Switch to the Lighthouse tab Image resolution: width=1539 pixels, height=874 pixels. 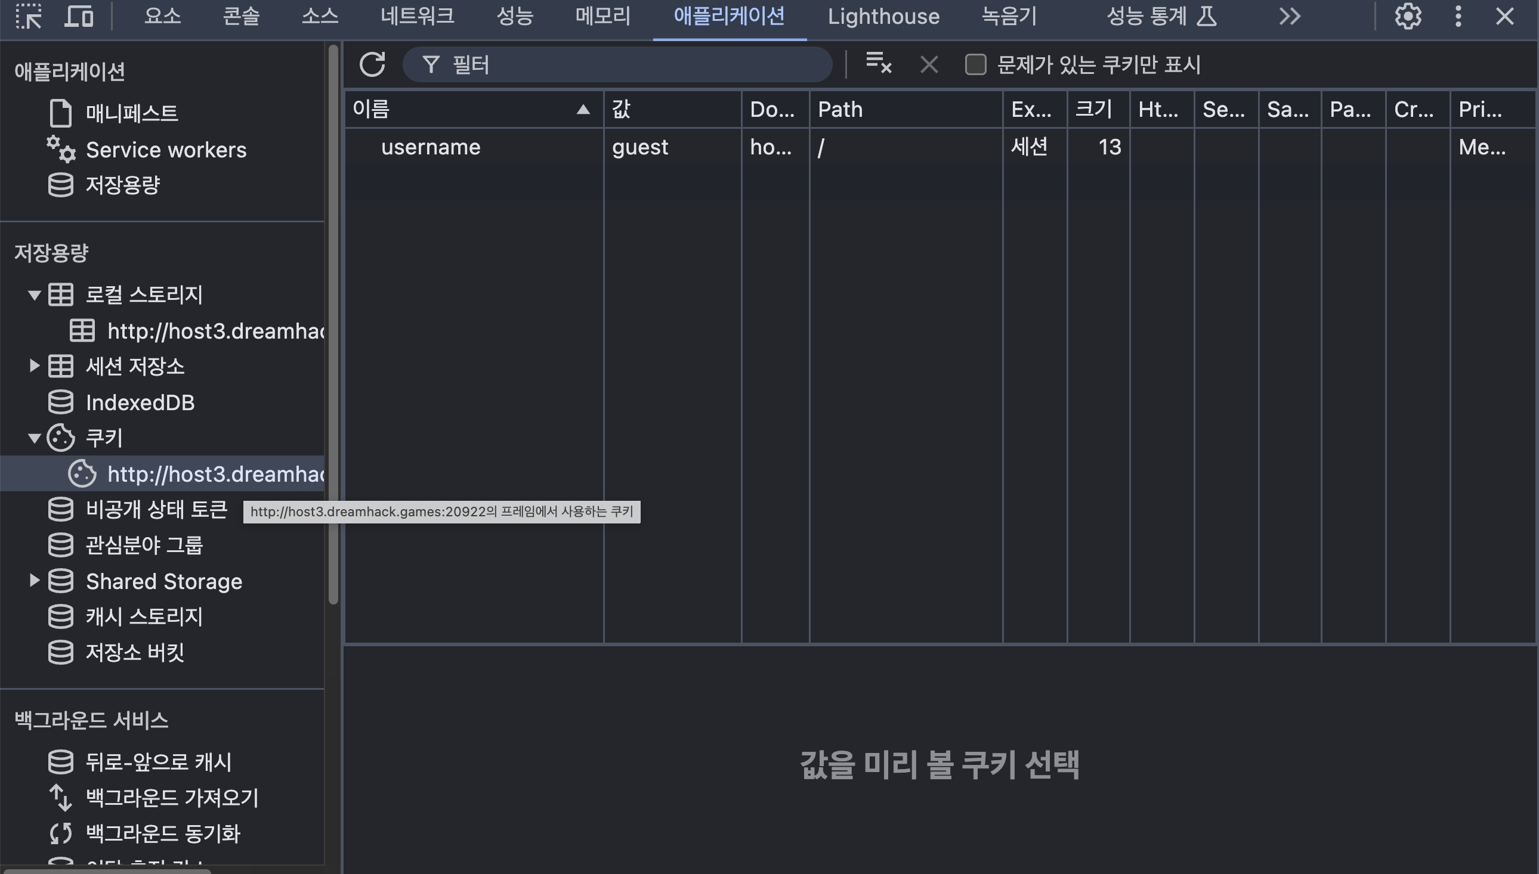pyautogui.click(x=883, y=16)
